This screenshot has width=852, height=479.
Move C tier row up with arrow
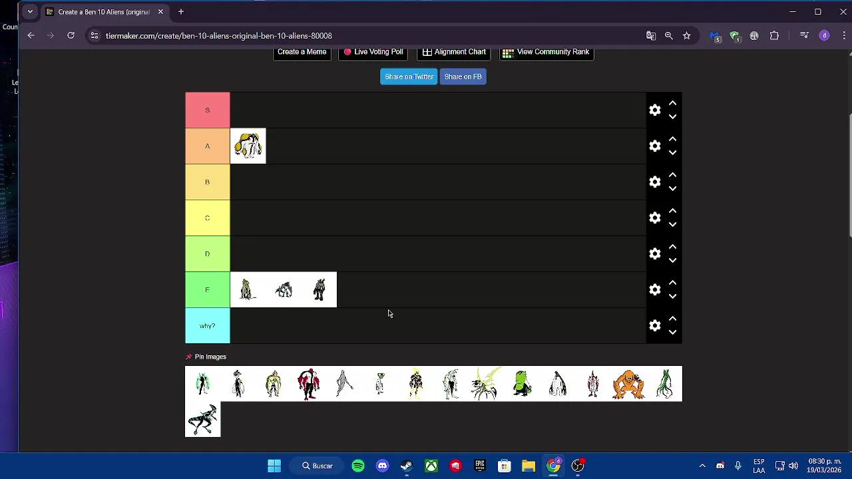pos(672,211)
